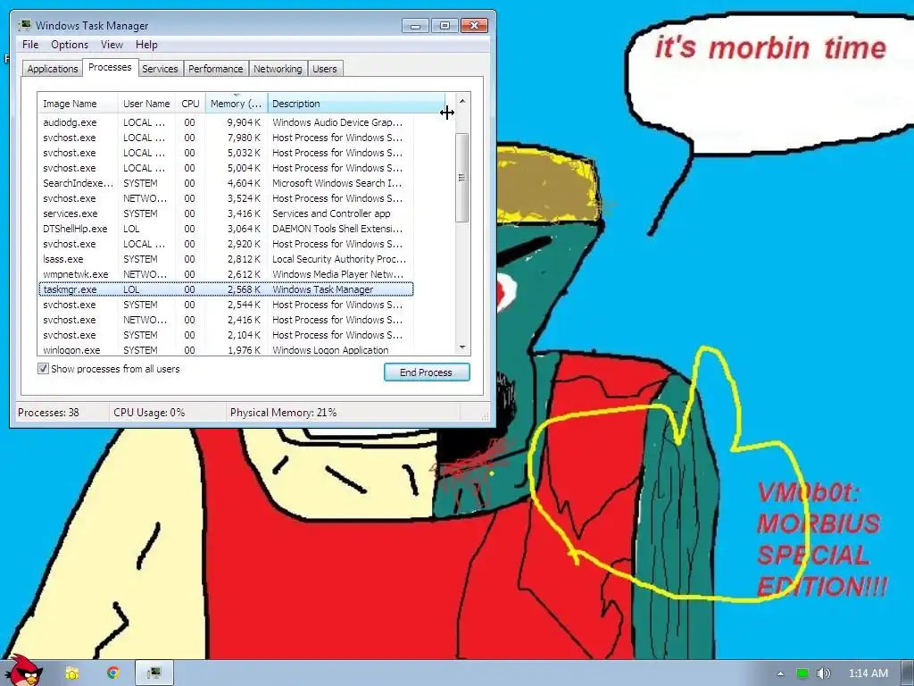Image resolution: width=914 pixels, height=686 pixels.
Task: Click the process list scrollbar thumb
Action: coord(462,178)
